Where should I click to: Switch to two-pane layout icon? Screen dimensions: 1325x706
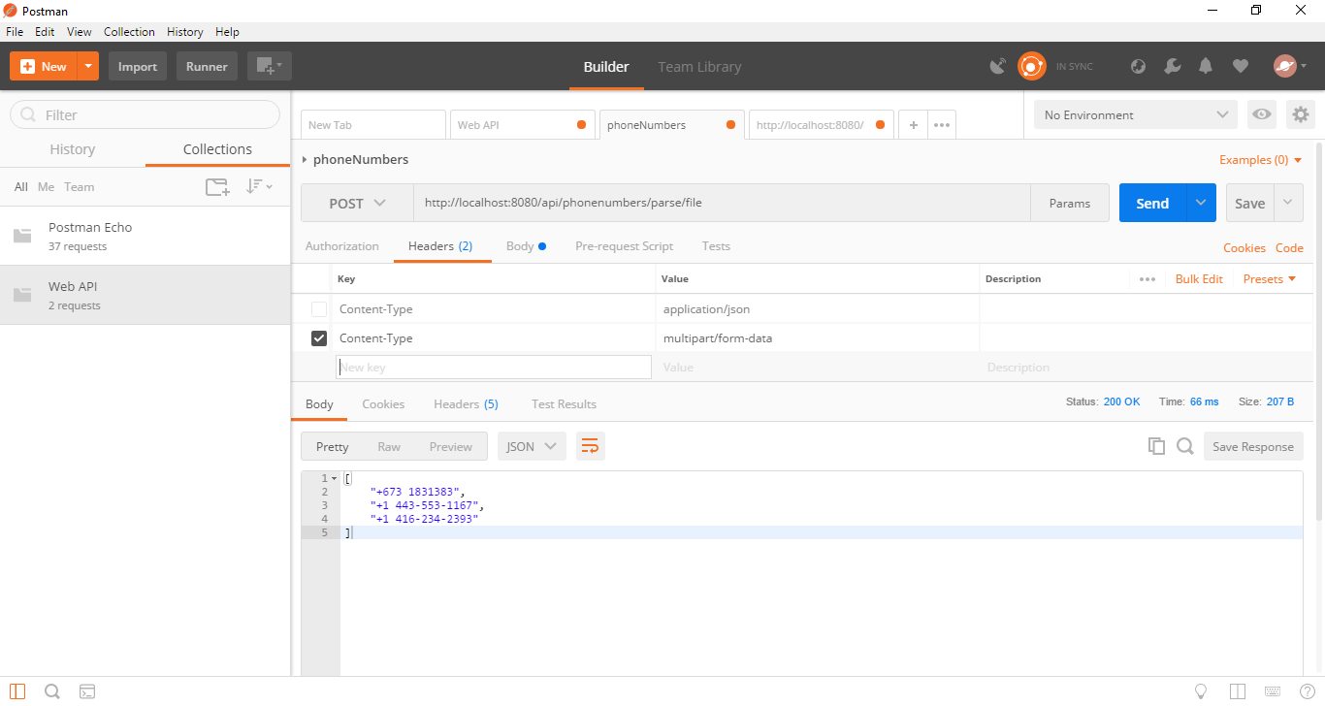coord(1238,691)
